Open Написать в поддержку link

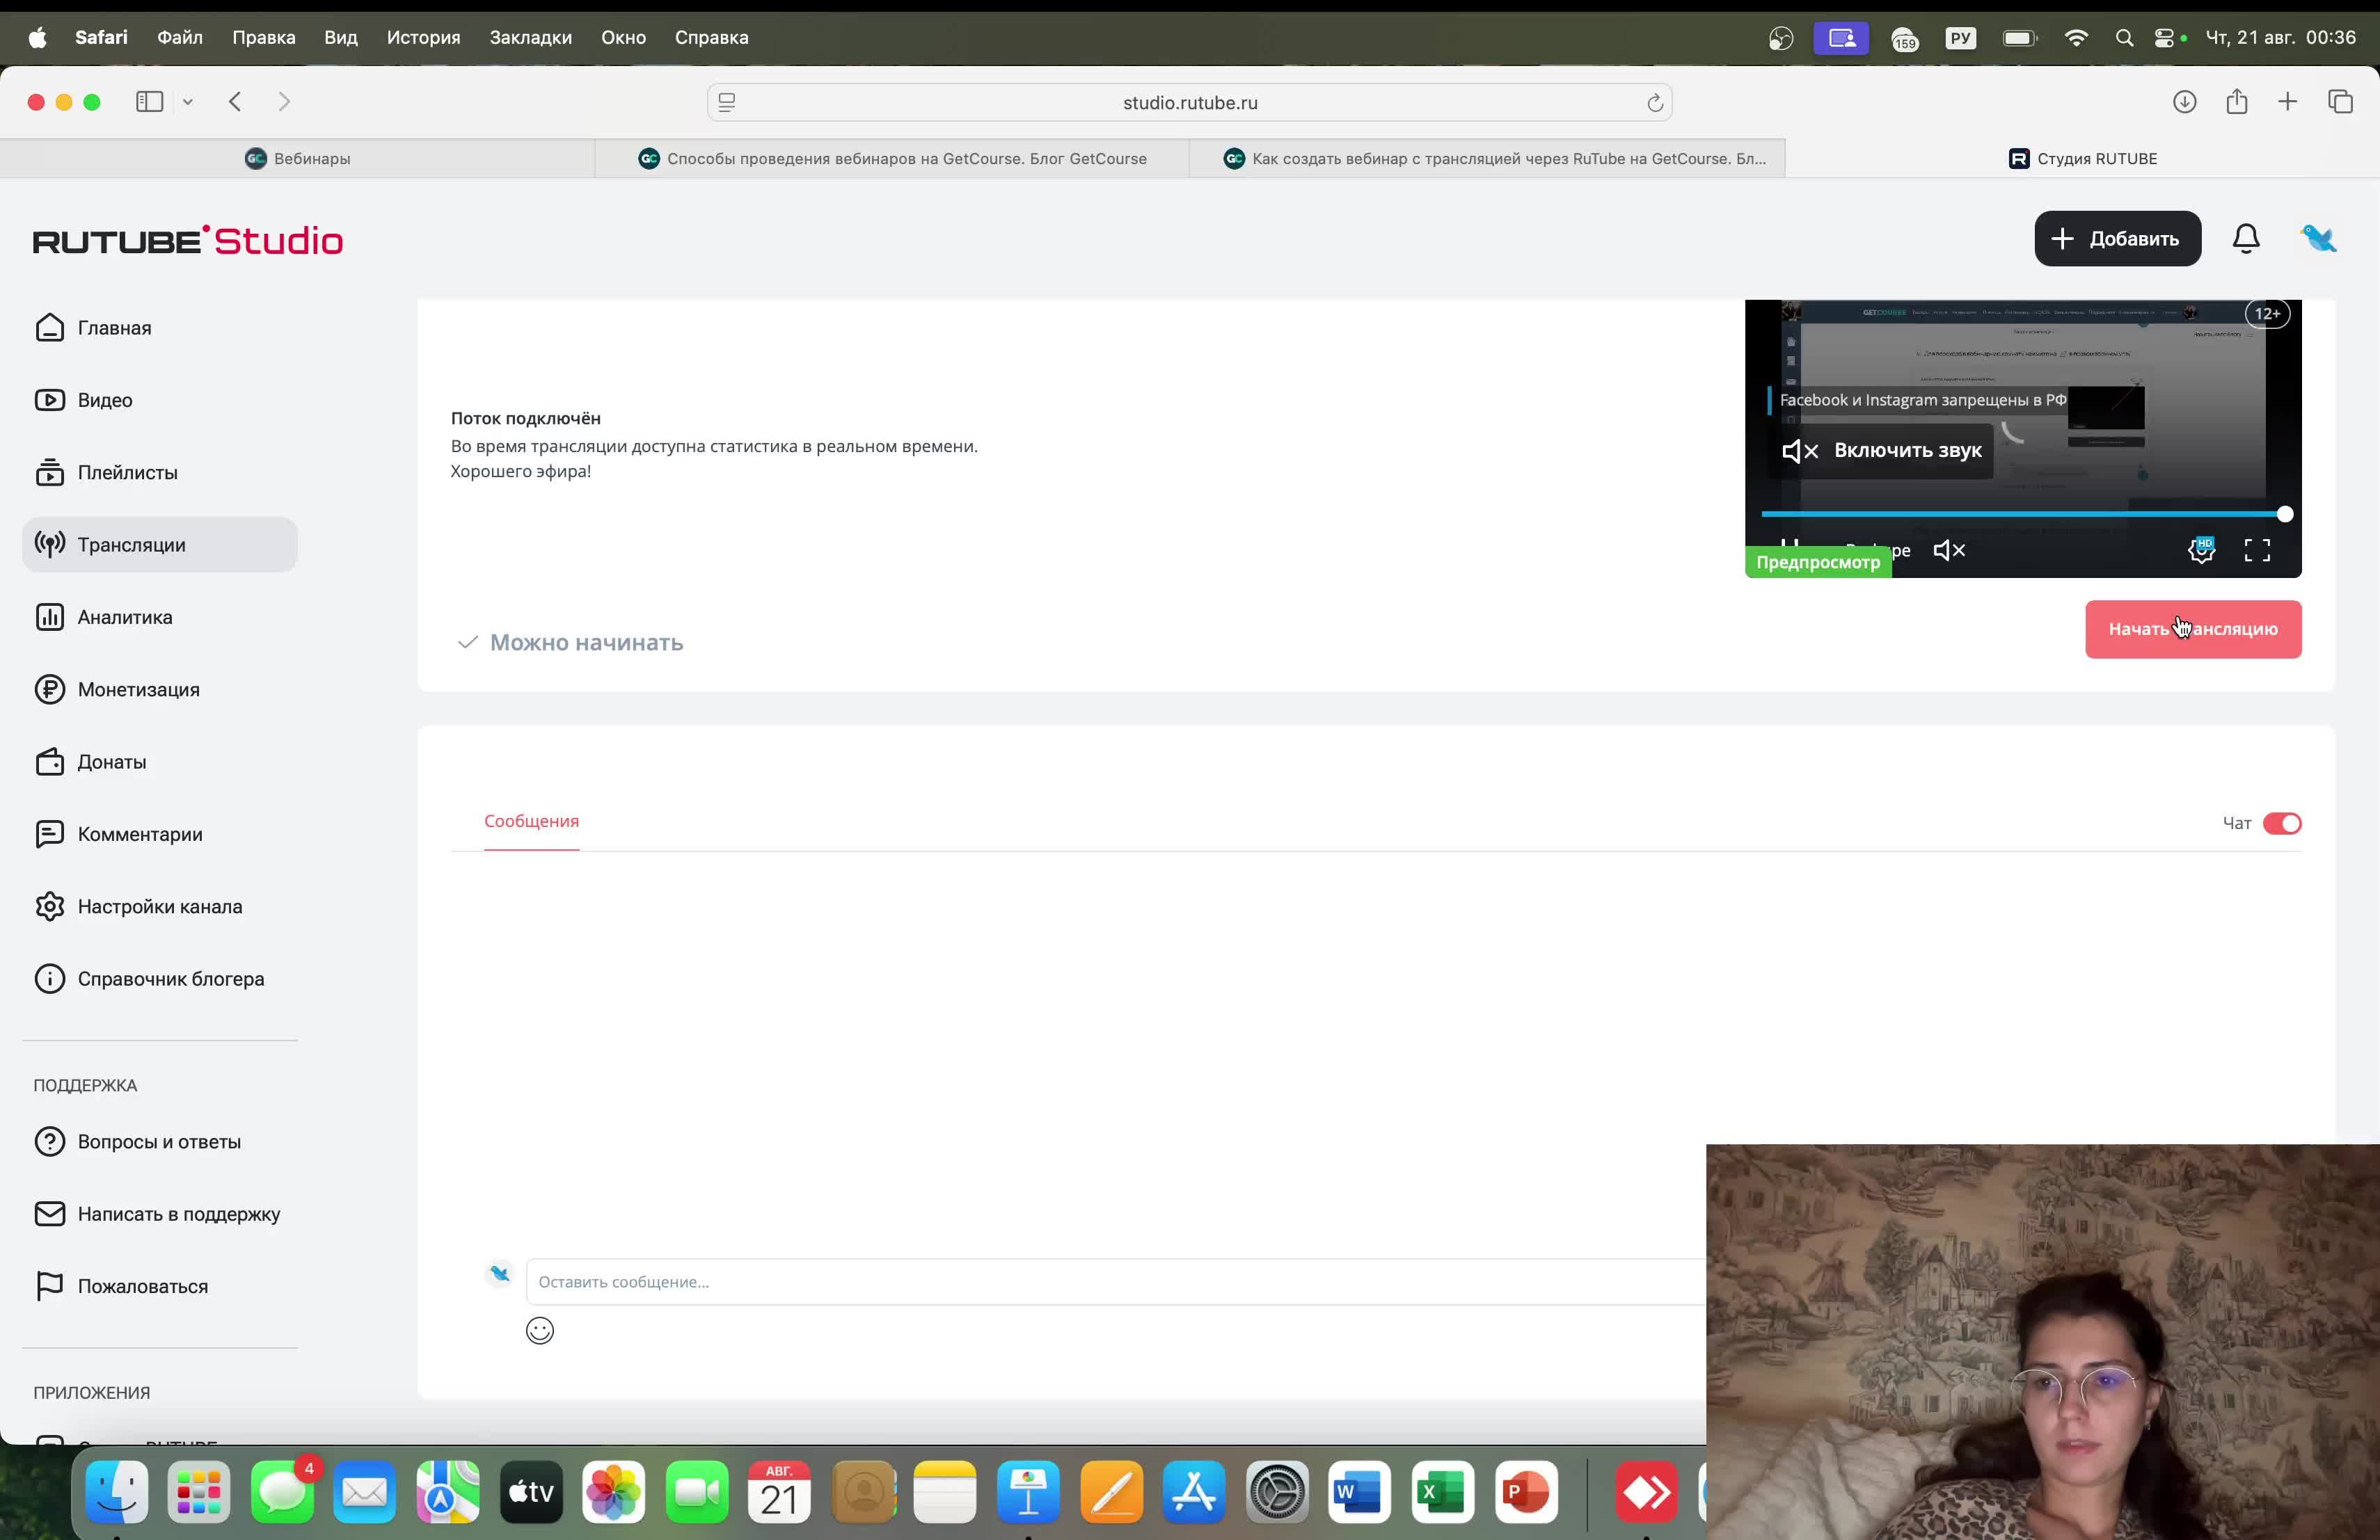click(178, 1213)
